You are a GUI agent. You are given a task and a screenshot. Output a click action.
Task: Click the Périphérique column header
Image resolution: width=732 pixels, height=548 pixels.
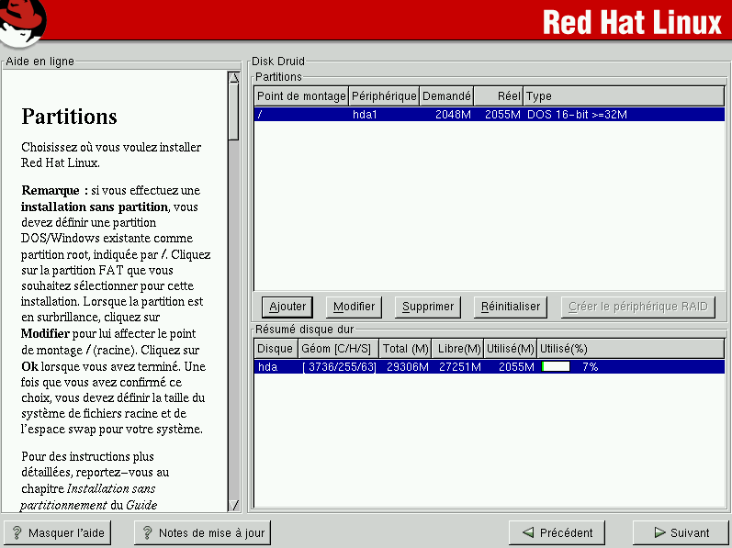[x=384, y=96]
